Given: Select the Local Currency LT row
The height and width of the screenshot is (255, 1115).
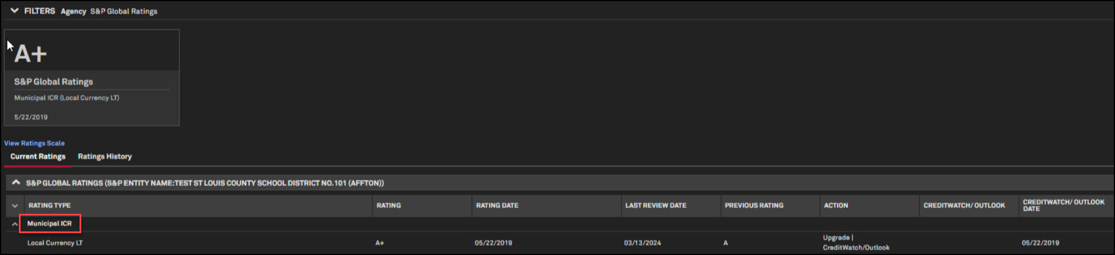Looking at the screenshot, I should pos(55,243).
